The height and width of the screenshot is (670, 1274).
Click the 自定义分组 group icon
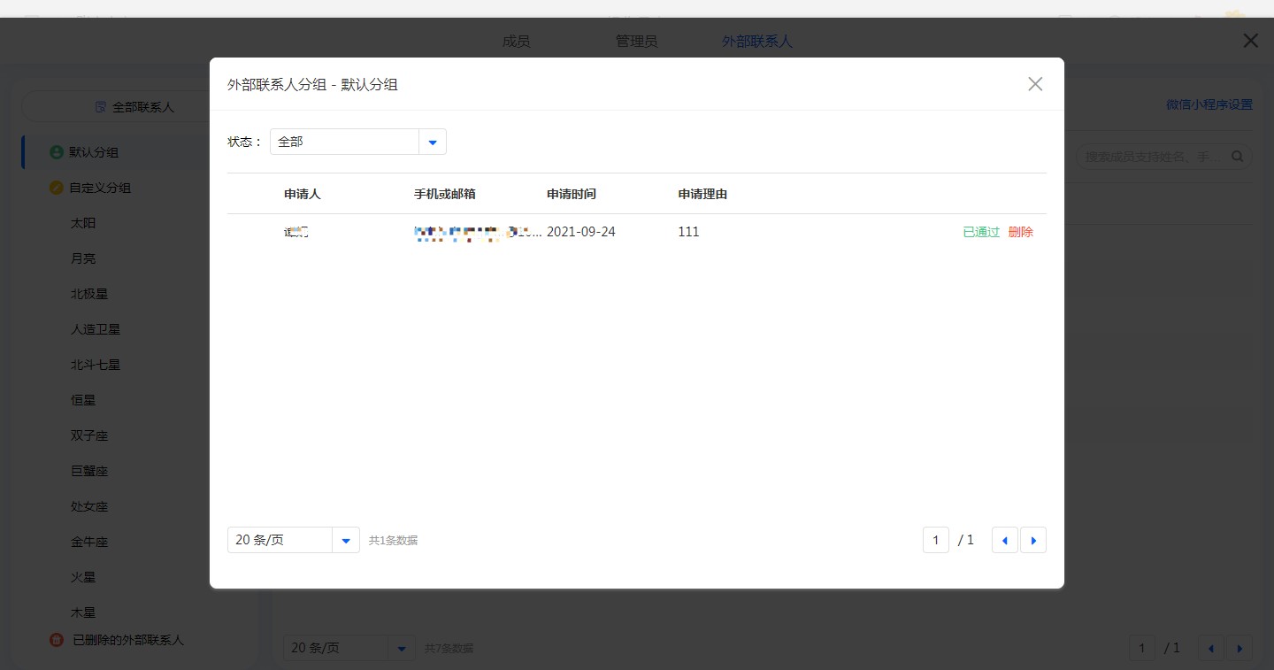57,188
